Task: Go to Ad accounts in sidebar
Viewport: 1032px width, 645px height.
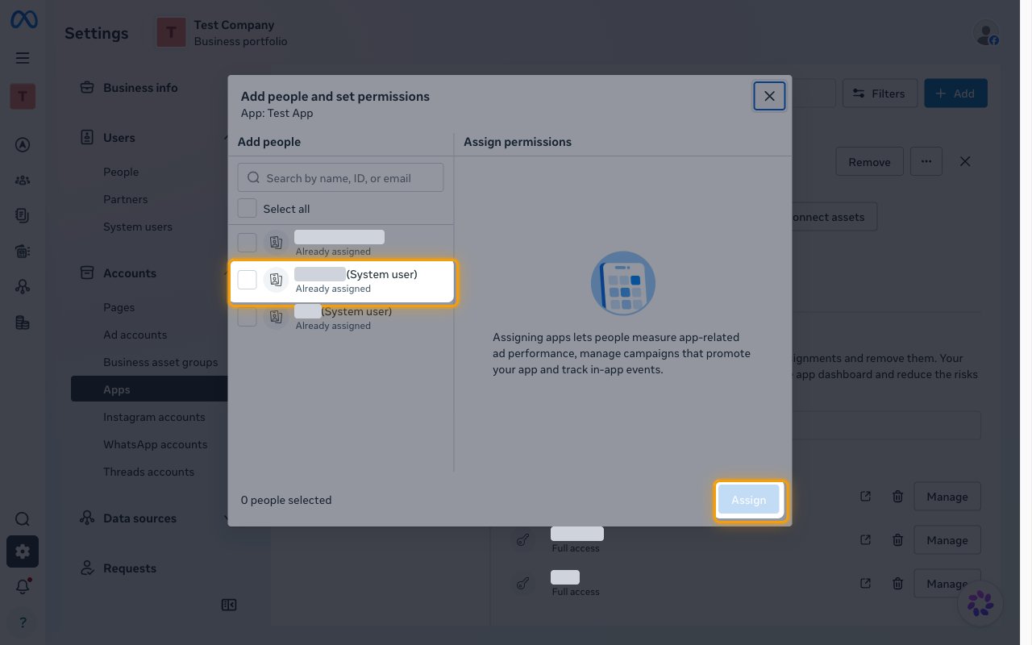Action: click(x=135, y=335)
